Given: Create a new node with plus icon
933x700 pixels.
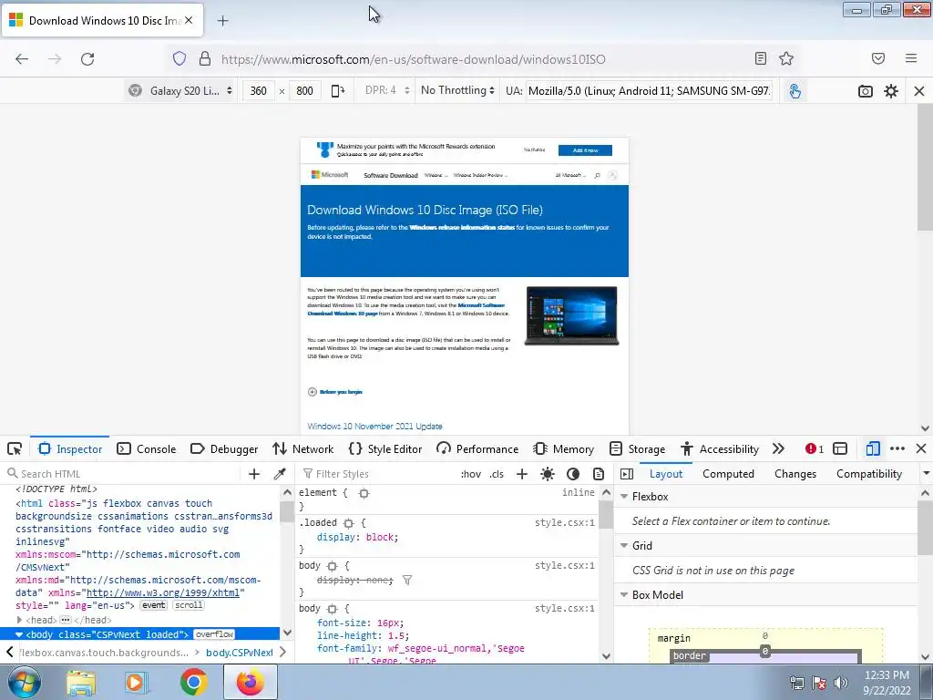Looking at the screenshot, I should coord(254,474).
